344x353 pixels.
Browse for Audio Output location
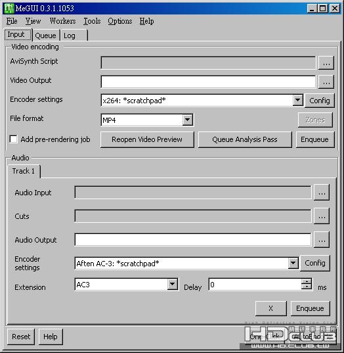click(x=322, y=240)
